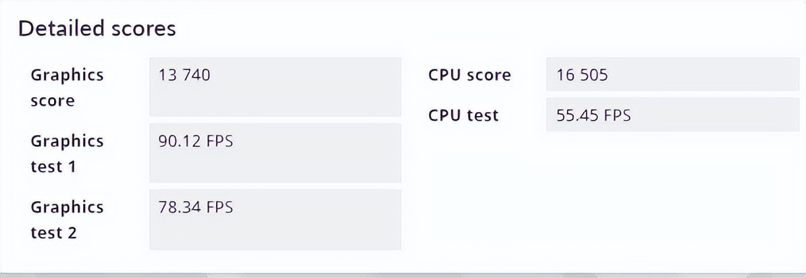Click the Detailed scores heading
The height and width of the screenshot is (278, 806).
click(97, 29)
